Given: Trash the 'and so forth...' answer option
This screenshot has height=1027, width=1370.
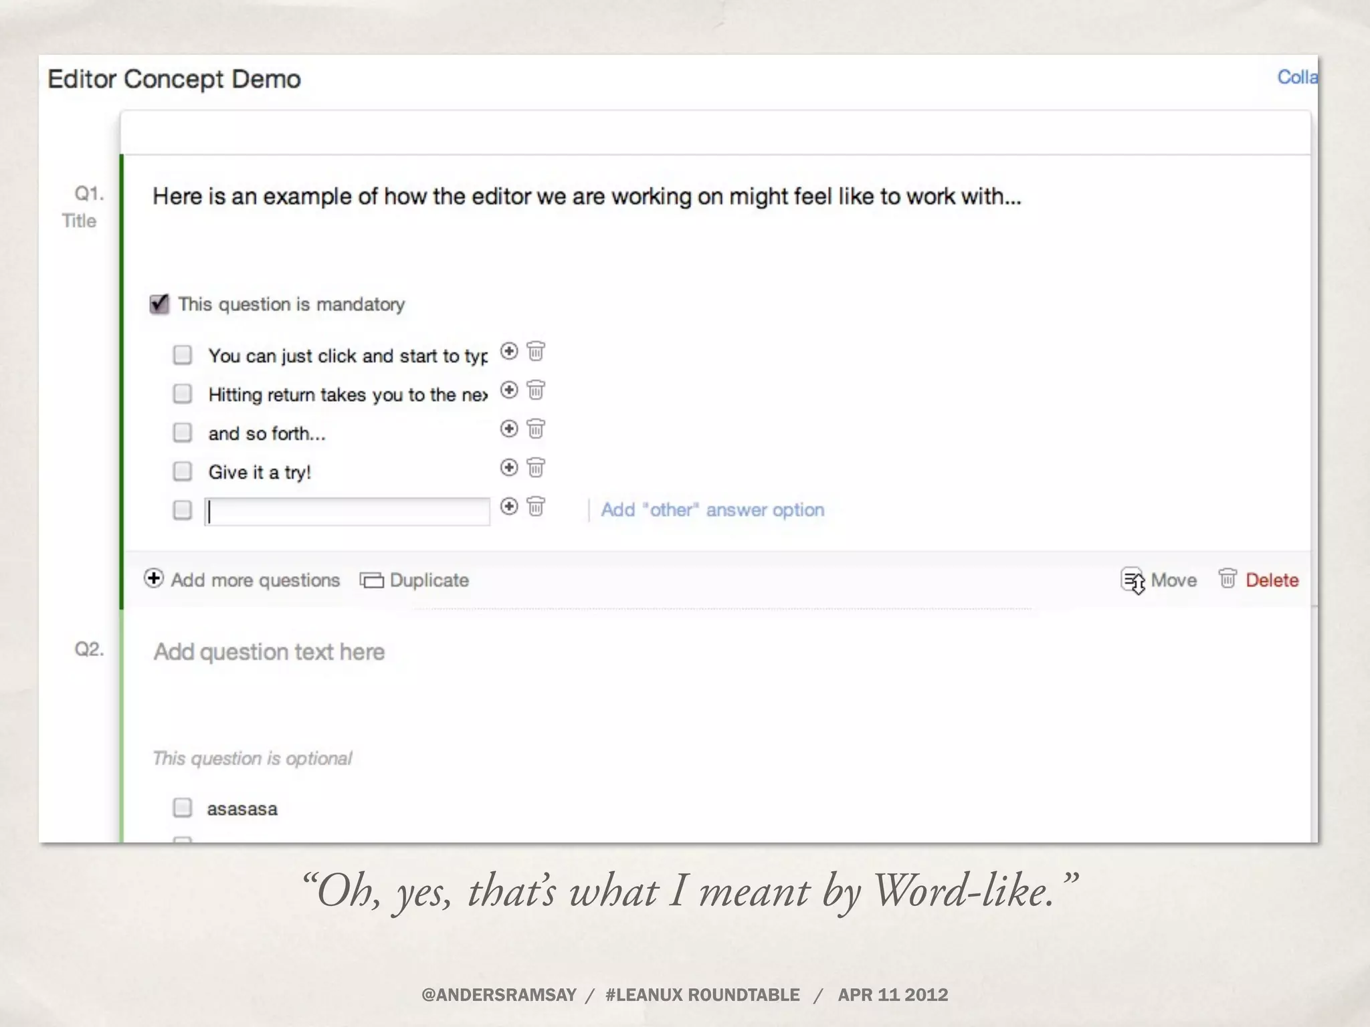Looking at the screenshot, I should click(x=536, y=429).
